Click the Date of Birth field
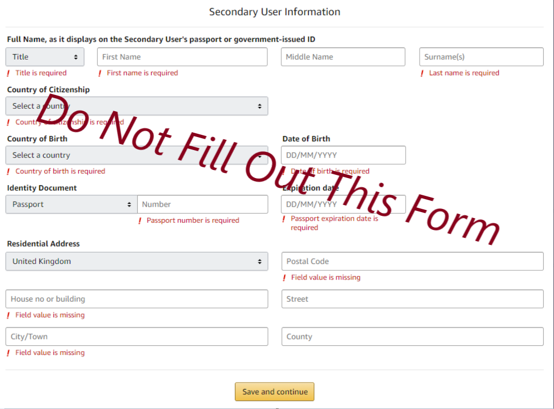 point(343,155)
